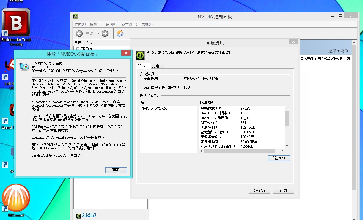Viewport: 363px width, 220px height.
Task: Click the details list scroll down arrow
Action: point(287,146)
